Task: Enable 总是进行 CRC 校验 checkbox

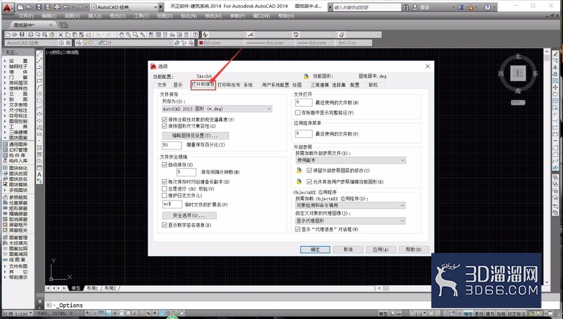Action: click(x=164, y=189)
